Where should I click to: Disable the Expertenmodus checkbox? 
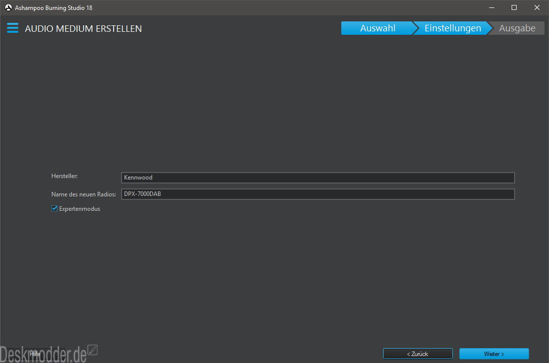pos(54,208)
